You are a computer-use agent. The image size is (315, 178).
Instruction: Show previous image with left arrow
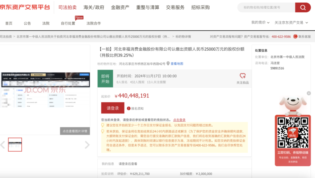coord(3,145)
